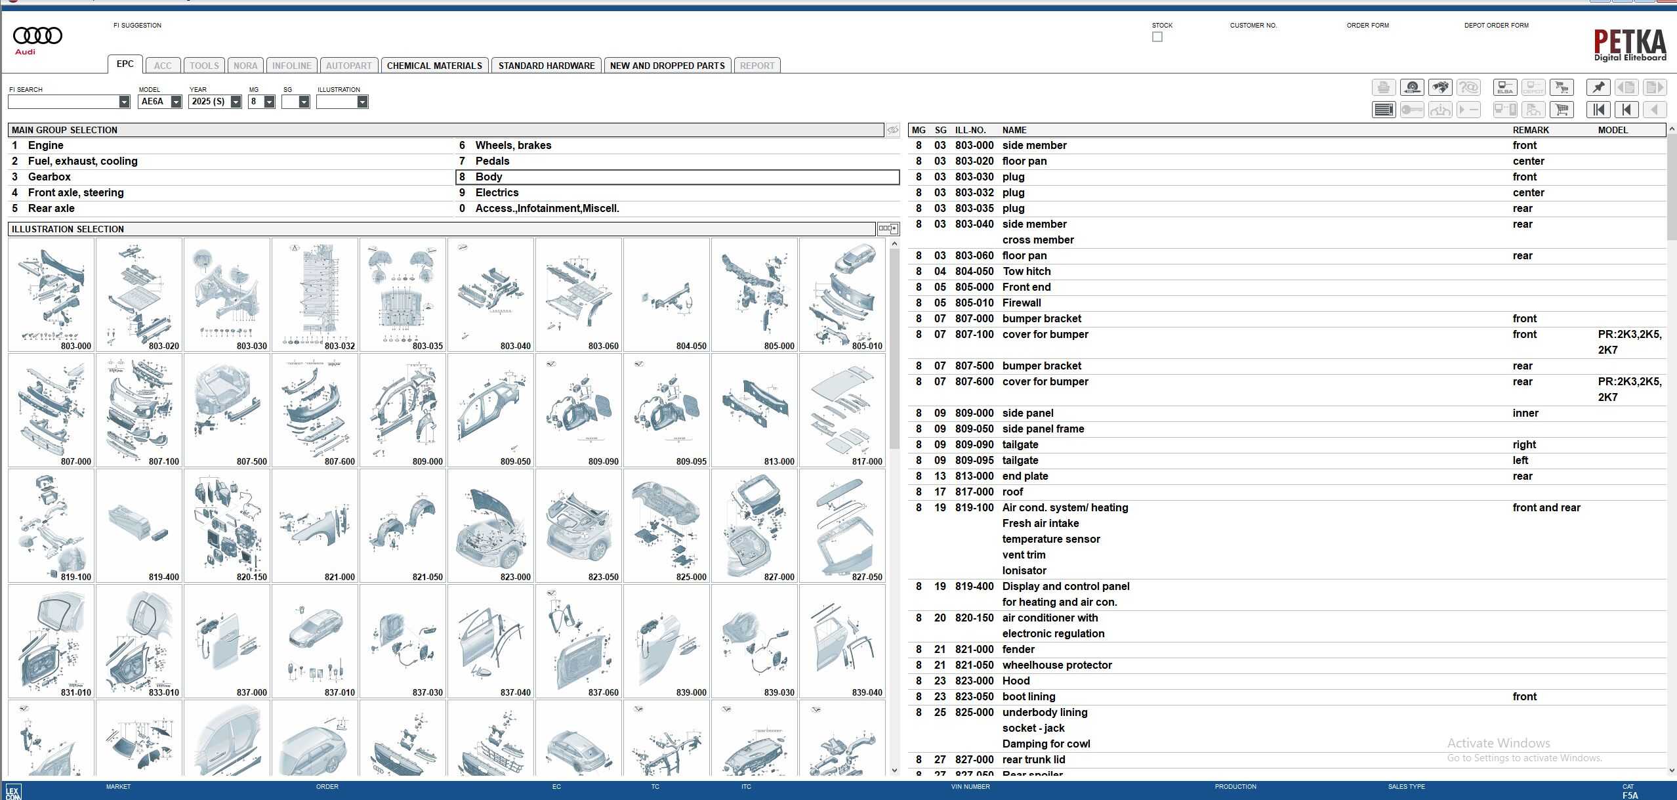Open the ELSA repair information icon

tap(1505, 87)
